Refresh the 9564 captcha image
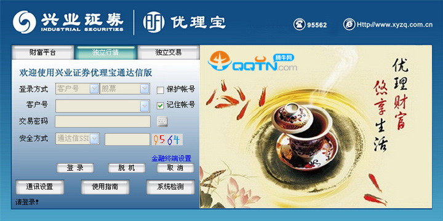Viewport: 443px width, 221px height. [167, 139]
